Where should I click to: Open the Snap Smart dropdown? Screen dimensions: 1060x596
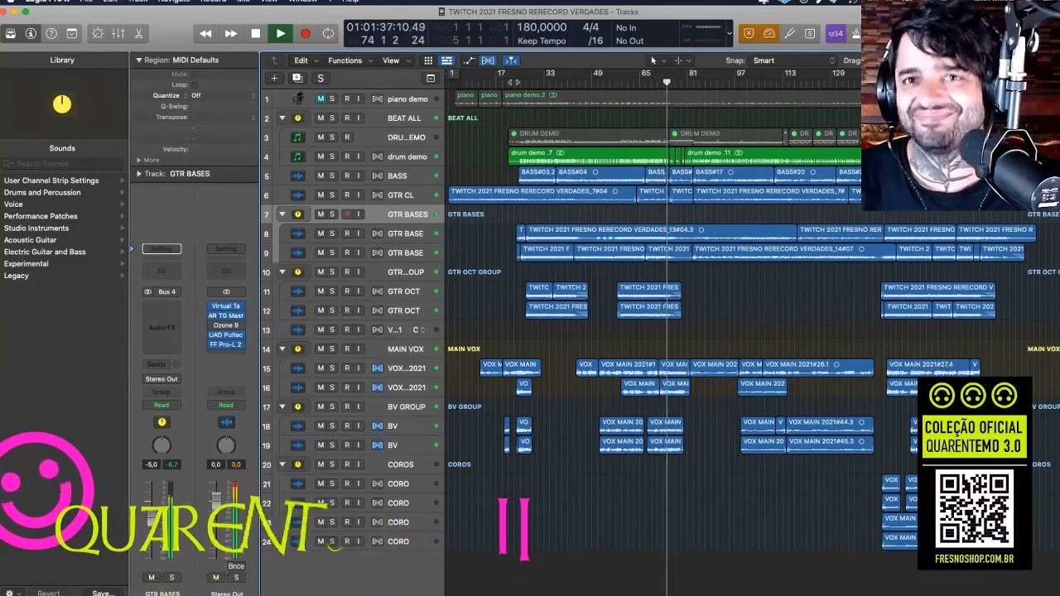coord(793,60)
